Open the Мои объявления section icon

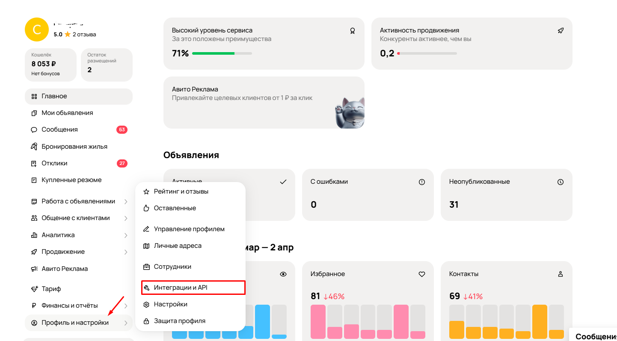(x=35, y=112)
